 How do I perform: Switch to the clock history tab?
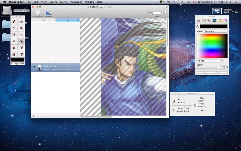(43, 20)
